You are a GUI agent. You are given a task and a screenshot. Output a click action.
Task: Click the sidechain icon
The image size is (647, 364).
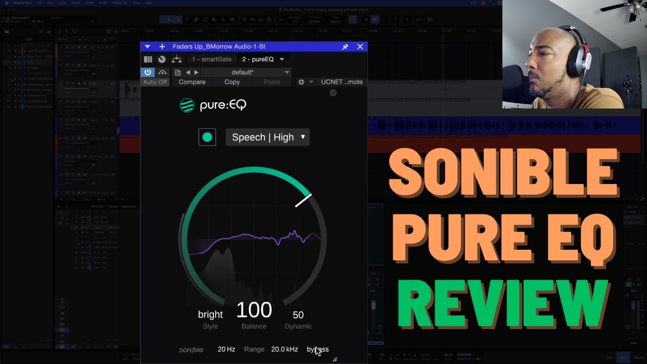(x=162, y=72)
